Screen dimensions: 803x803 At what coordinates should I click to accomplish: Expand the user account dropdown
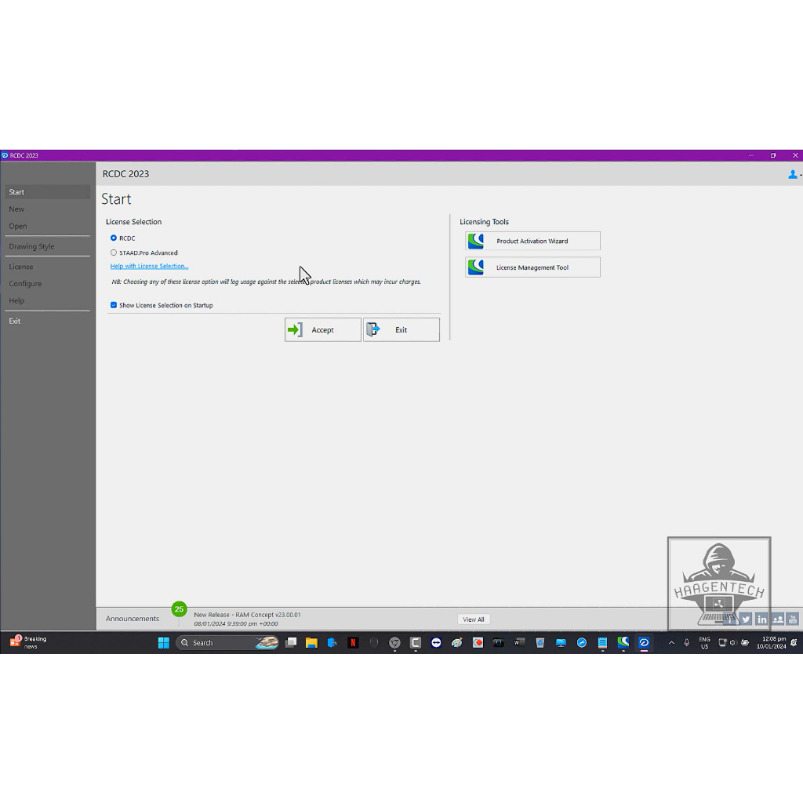(794, 175)
